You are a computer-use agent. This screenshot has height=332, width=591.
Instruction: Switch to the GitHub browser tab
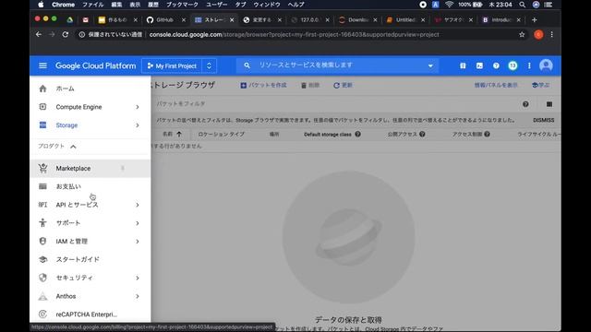click(165, 20)
